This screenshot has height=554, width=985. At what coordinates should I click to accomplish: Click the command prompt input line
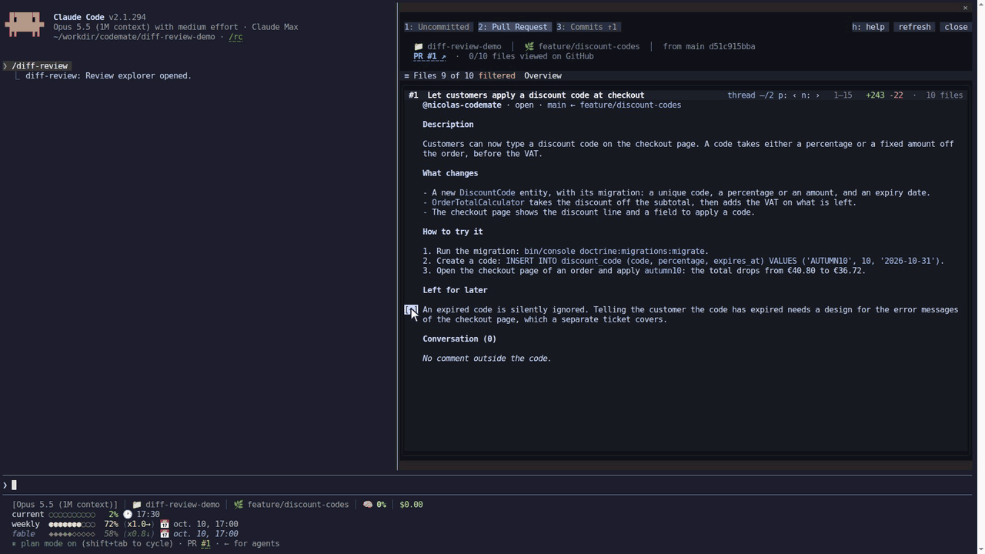coord(492,485)
